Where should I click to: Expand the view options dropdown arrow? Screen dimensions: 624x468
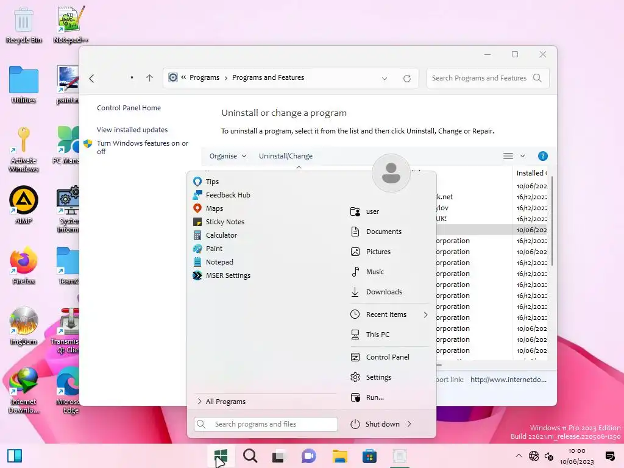click(x=522, y=156)
